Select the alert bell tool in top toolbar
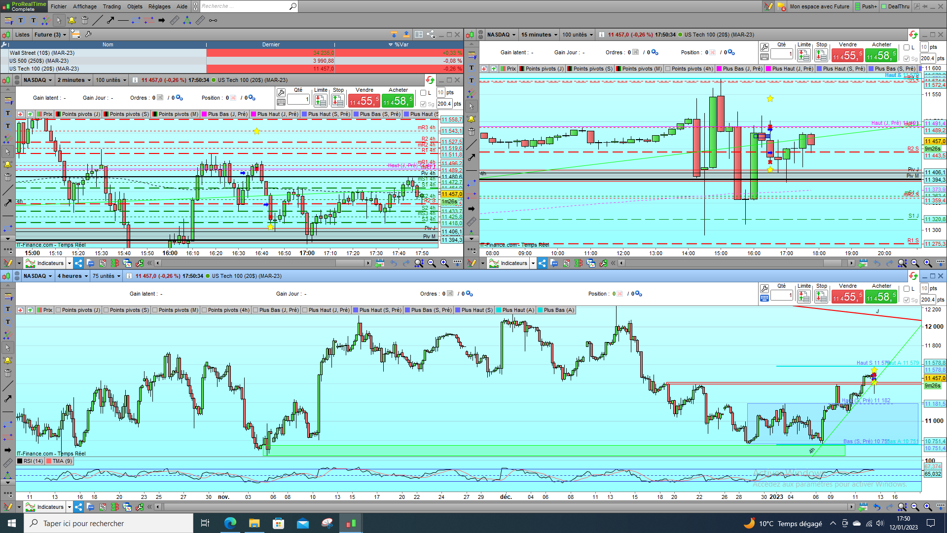947x533 pixels. pos(72,20)
